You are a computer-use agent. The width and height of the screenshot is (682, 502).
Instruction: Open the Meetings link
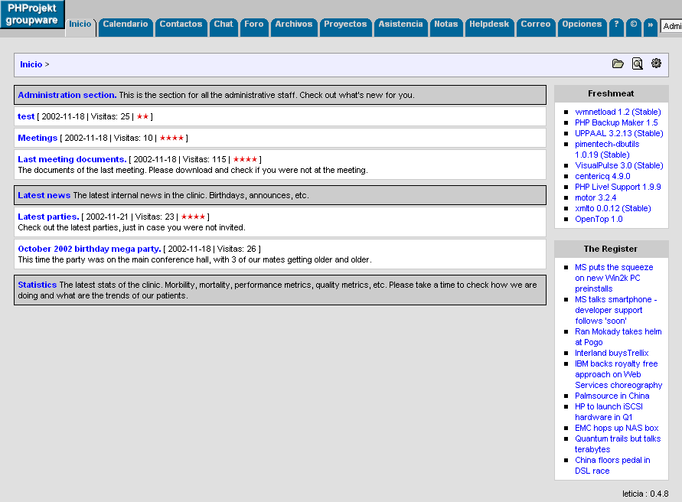(x=38, y=138)
